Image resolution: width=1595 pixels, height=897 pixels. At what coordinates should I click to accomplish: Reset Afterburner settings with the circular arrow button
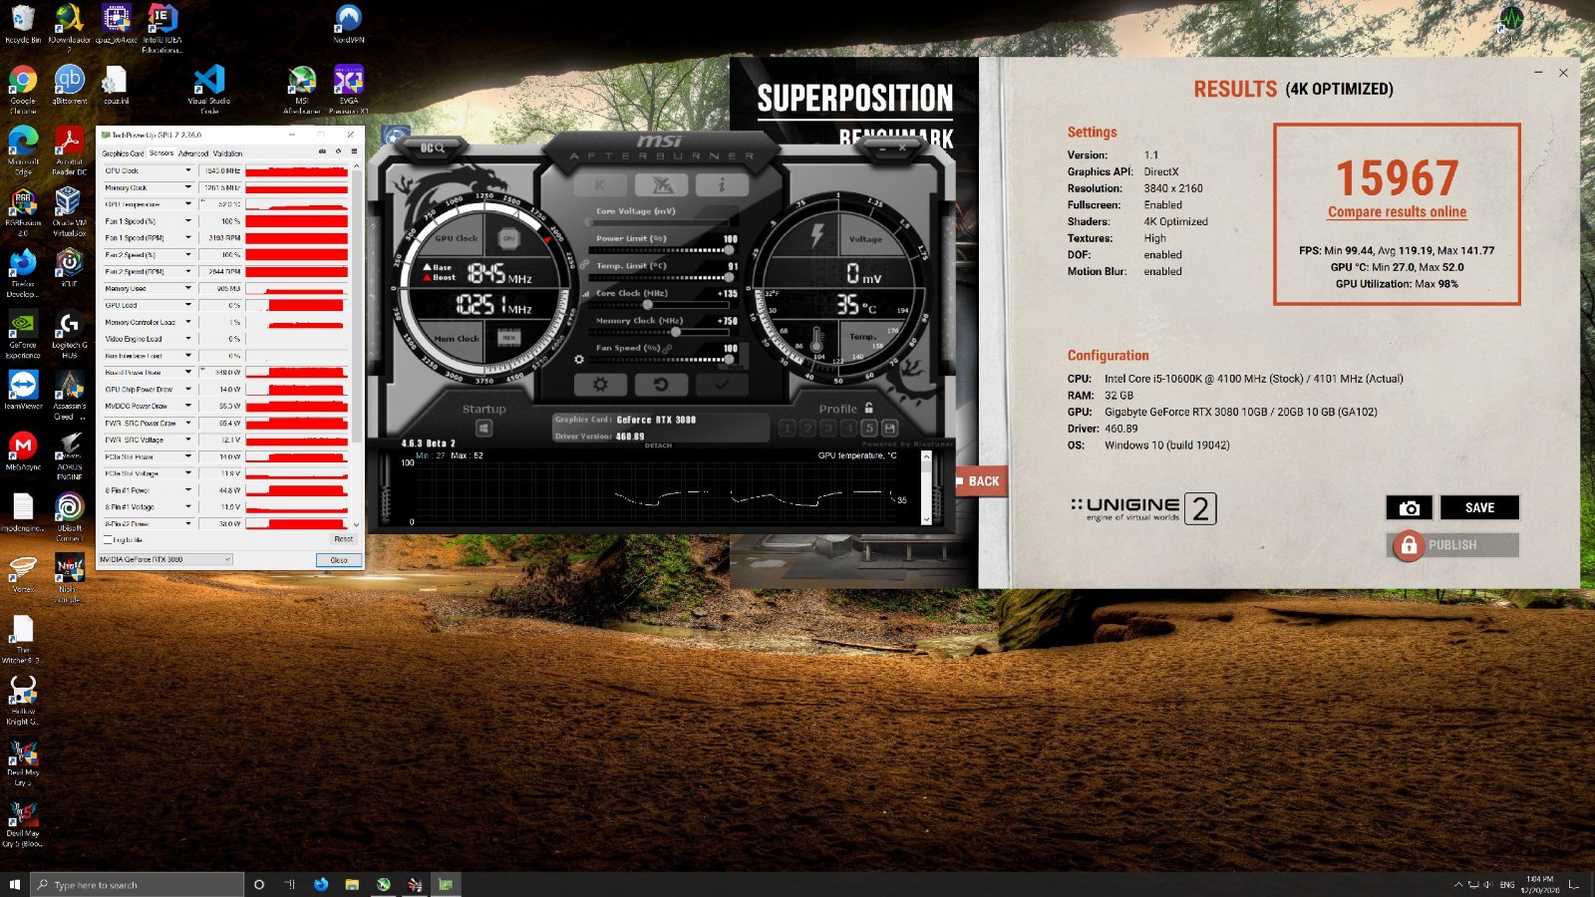point(661,384)
